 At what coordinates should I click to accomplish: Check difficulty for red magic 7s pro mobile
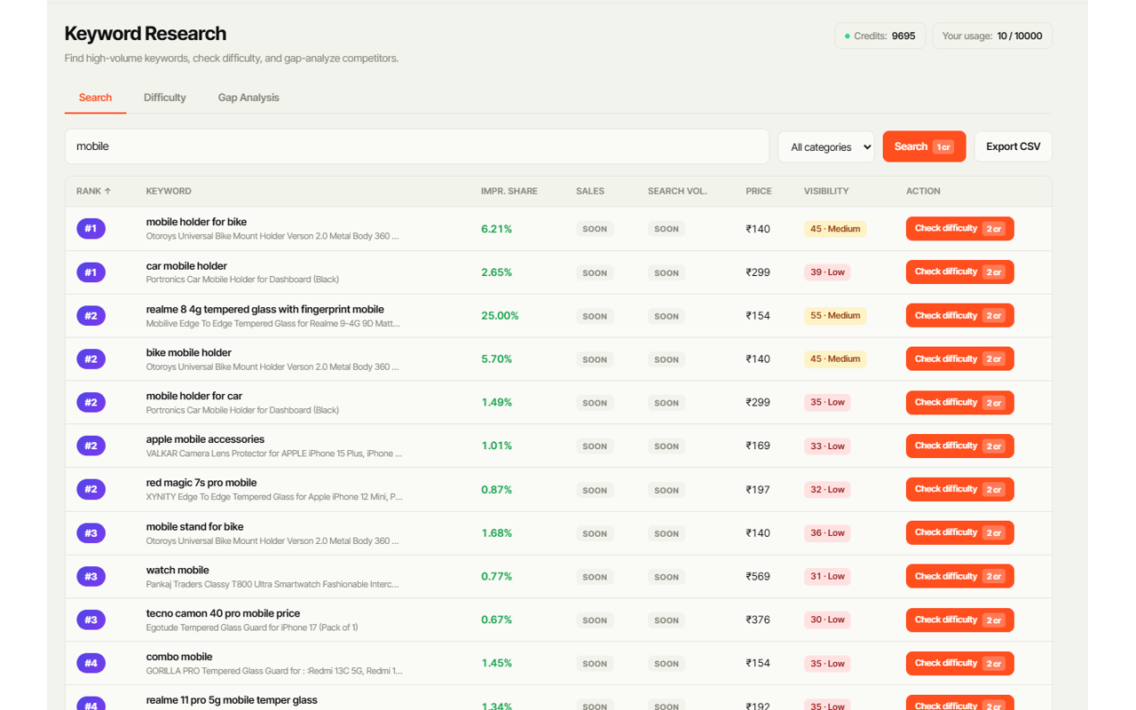click(959, 489)
